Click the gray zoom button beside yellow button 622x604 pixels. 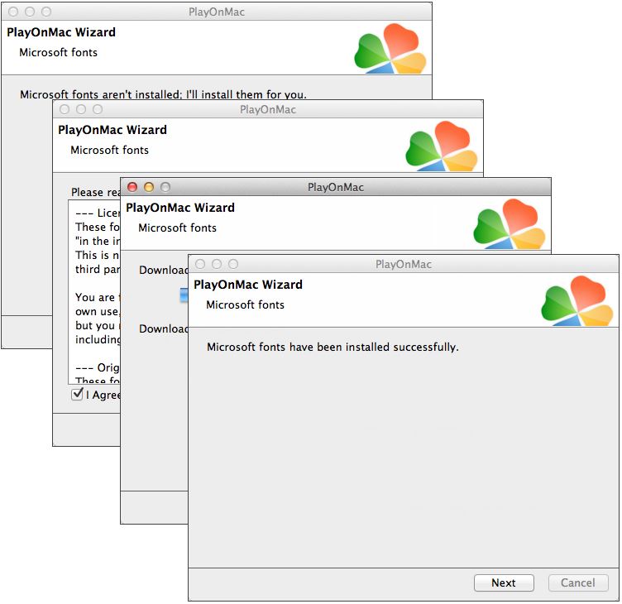coord(165,187)
